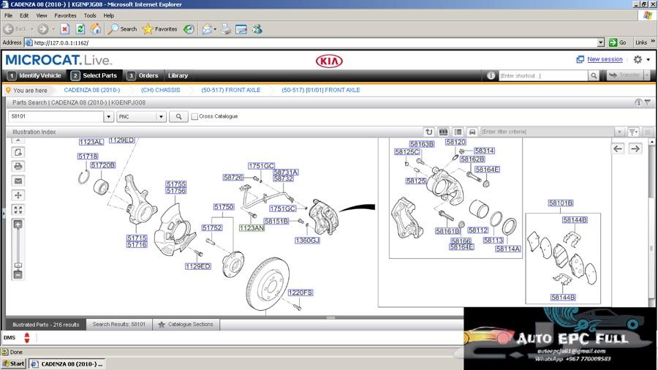Click (50-517) [01/01] FRONT AXLE breadcrumb
The height and width of the screenshot is (370, 658).
pyautogui.click(x=321, y=90)
